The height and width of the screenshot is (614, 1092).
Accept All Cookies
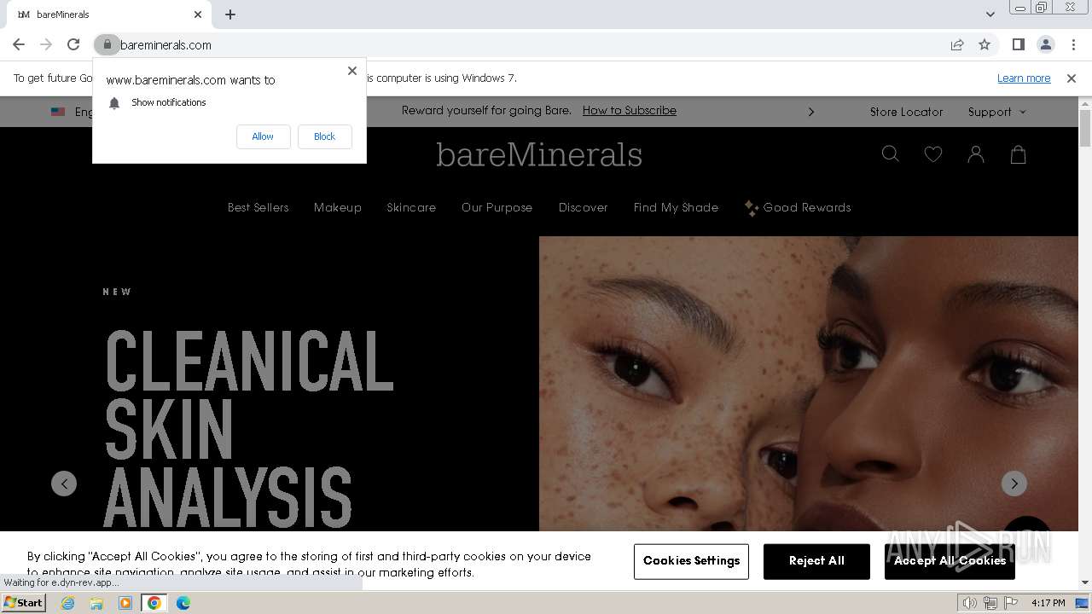(950, 561)
